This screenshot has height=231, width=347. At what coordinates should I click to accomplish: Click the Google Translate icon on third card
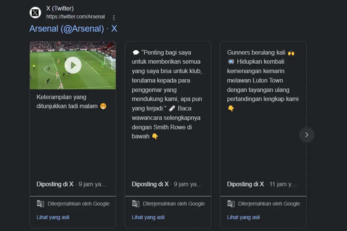tap(231, 204)
